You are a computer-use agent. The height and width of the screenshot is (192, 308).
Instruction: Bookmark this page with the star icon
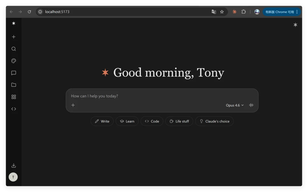222,12
